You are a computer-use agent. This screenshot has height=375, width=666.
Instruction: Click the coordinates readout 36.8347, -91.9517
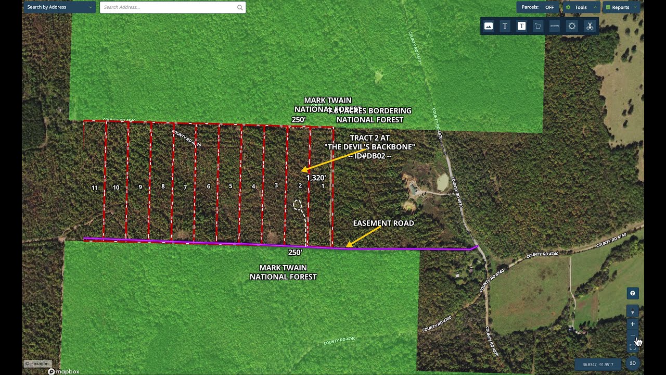[x=598, y=365]
